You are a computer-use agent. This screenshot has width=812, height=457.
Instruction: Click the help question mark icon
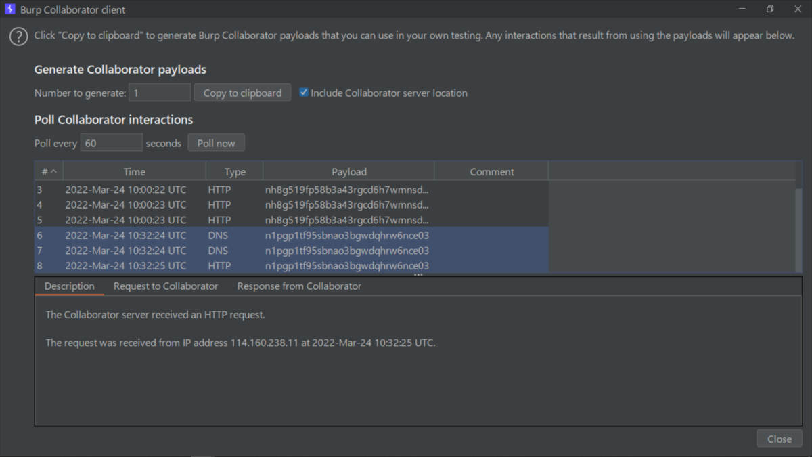click(18, 36)
